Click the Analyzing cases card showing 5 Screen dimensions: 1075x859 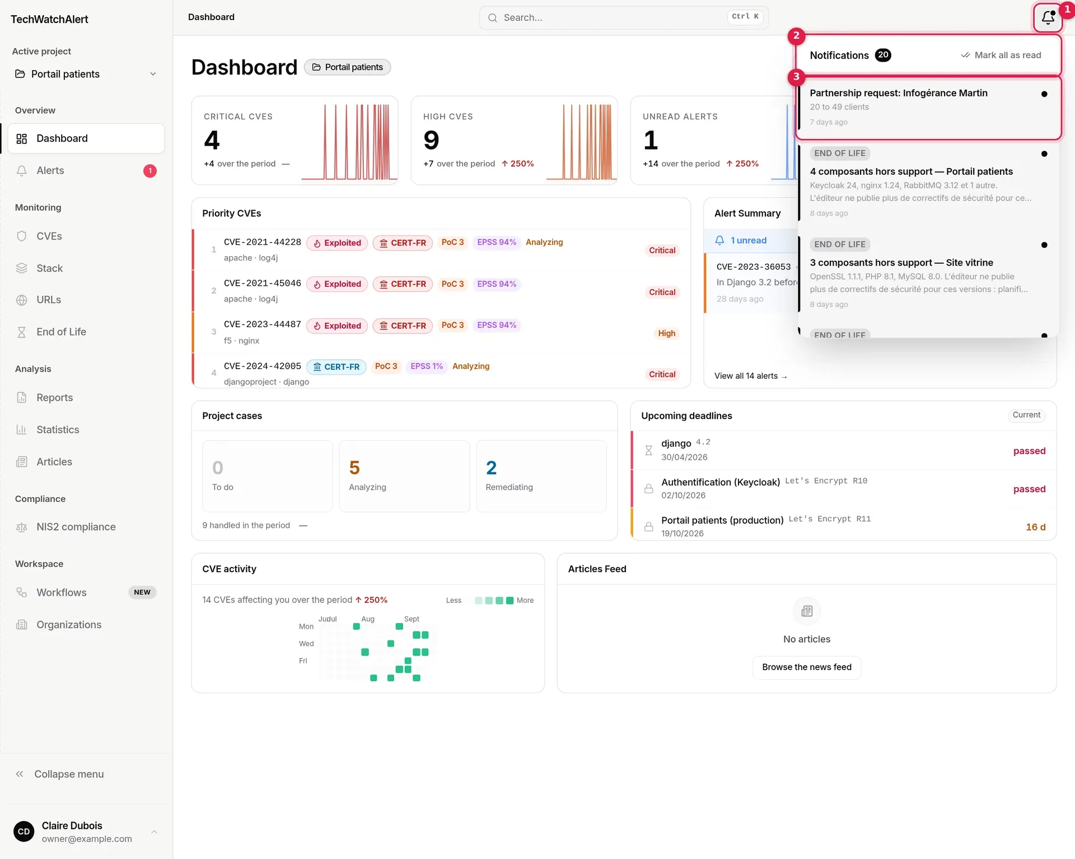tap(404, 476)
